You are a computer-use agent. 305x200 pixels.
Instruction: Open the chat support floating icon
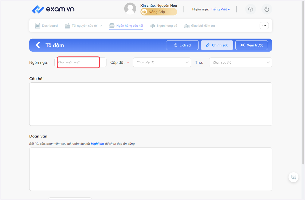[294, 177]
